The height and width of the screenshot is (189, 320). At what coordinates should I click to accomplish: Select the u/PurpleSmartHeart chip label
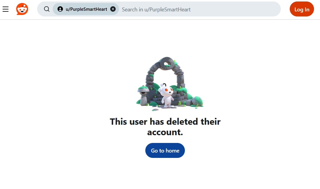86,9
